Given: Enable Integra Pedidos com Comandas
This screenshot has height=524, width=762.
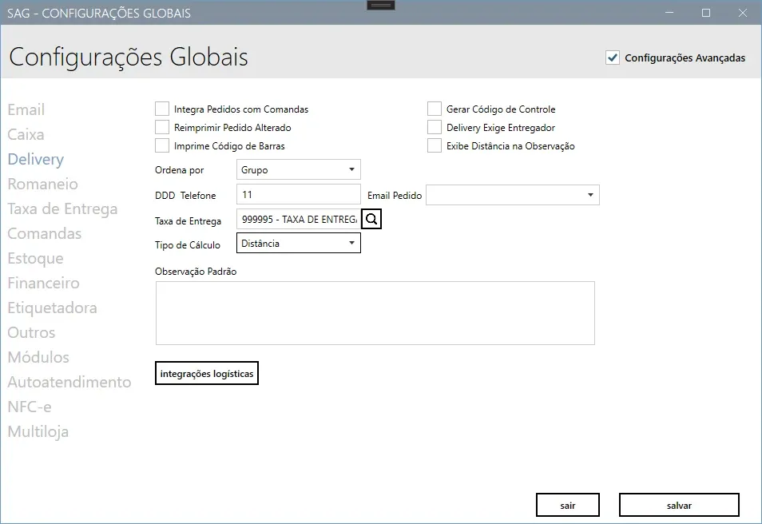Looking at the screenshot, I should coord(162,109).
